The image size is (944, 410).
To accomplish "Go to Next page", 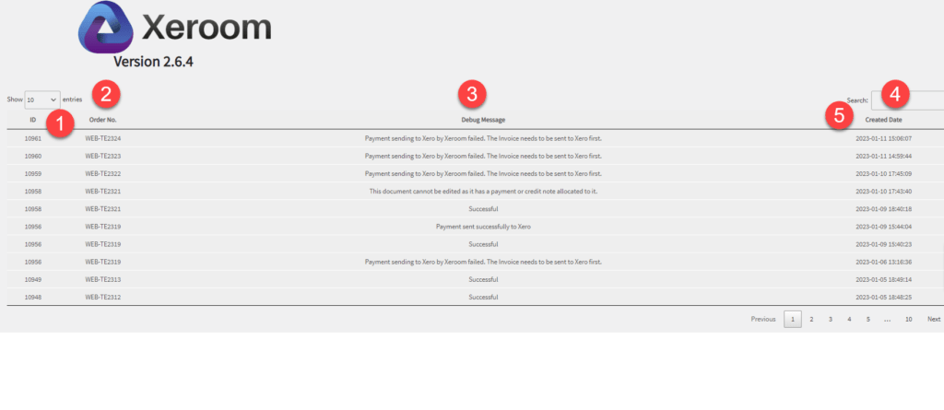I will point(934,319).
